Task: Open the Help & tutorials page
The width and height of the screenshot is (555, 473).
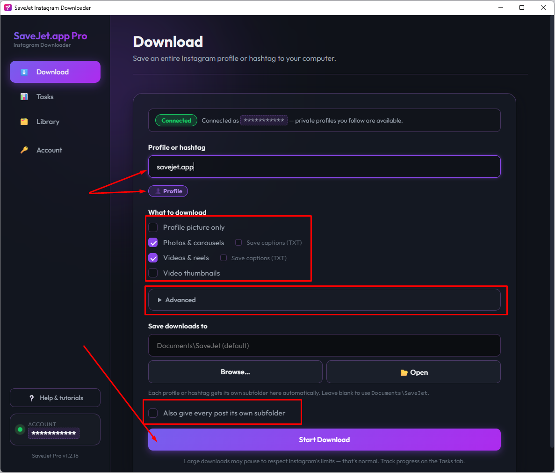Action: (x=55, y=398)
